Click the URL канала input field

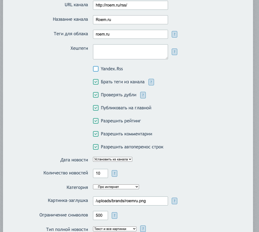[130, 5]
